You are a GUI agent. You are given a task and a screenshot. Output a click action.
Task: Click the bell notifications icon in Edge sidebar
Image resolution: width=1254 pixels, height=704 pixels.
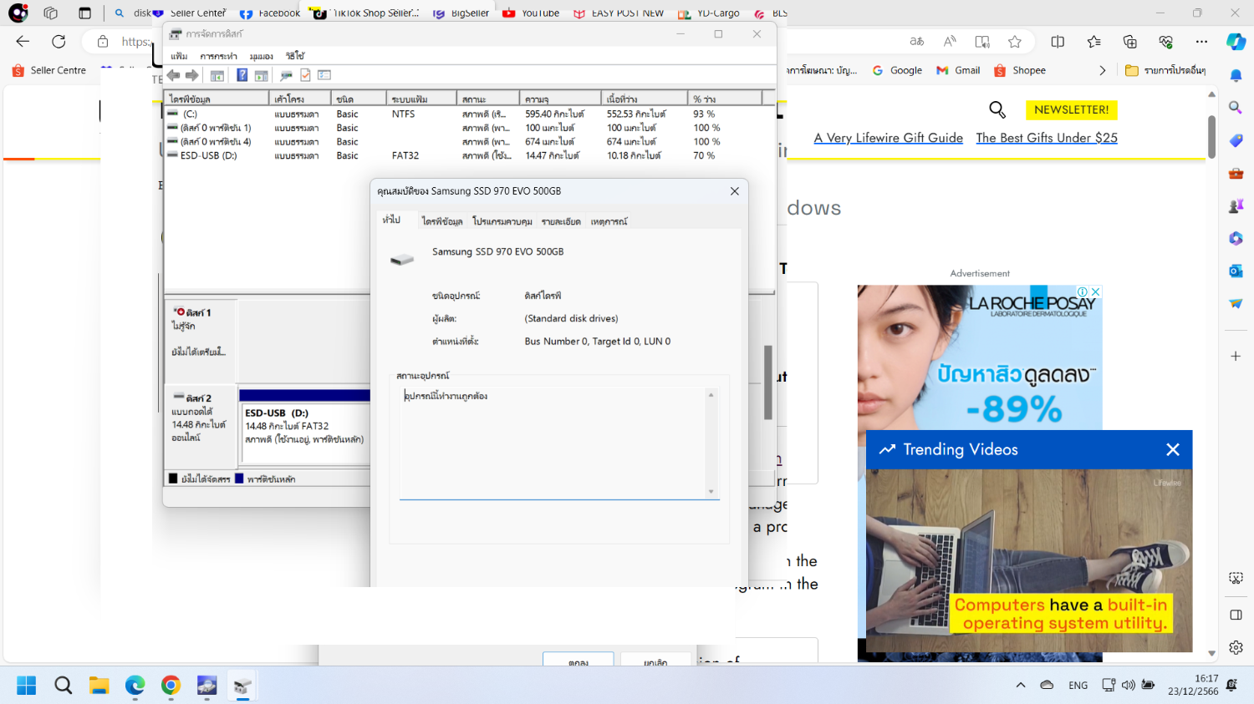1236,73
